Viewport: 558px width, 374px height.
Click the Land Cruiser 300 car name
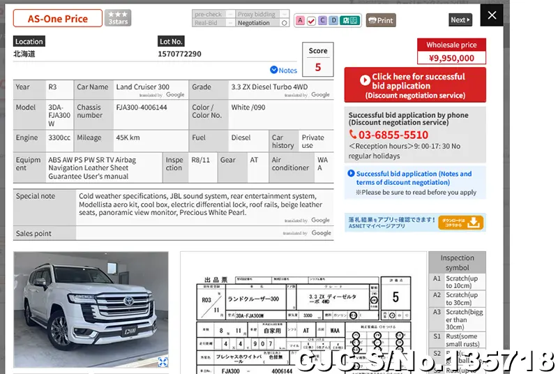pos(142,87)
